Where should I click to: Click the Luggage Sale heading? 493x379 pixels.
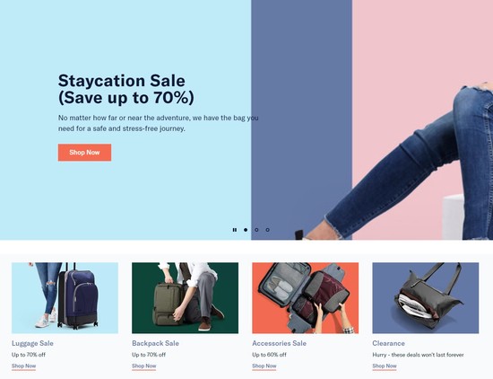[x=32, y=343]
